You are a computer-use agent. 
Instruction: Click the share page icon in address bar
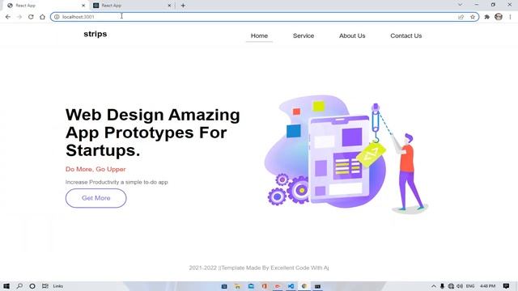[461, 17]
